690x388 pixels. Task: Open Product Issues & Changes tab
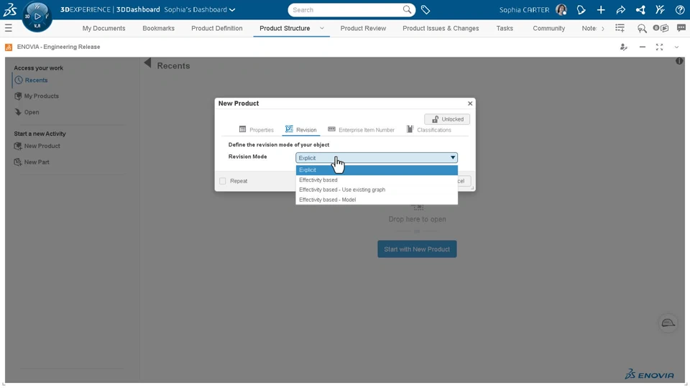click(441, 28)
